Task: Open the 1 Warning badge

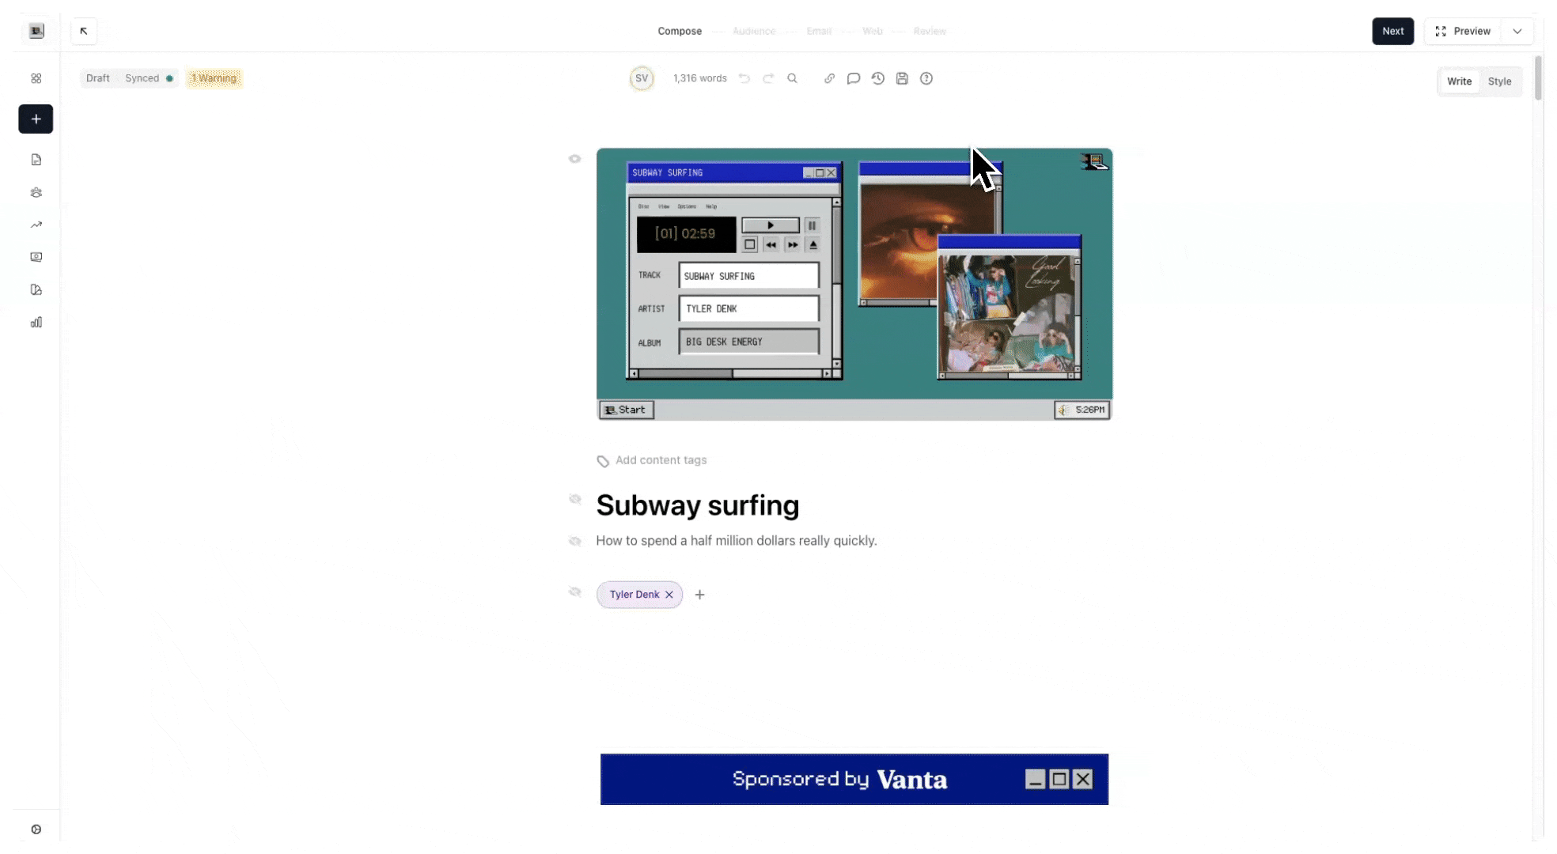Action: (214, 78)
